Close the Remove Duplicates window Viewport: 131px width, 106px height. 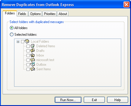click(x=126, y=4)
